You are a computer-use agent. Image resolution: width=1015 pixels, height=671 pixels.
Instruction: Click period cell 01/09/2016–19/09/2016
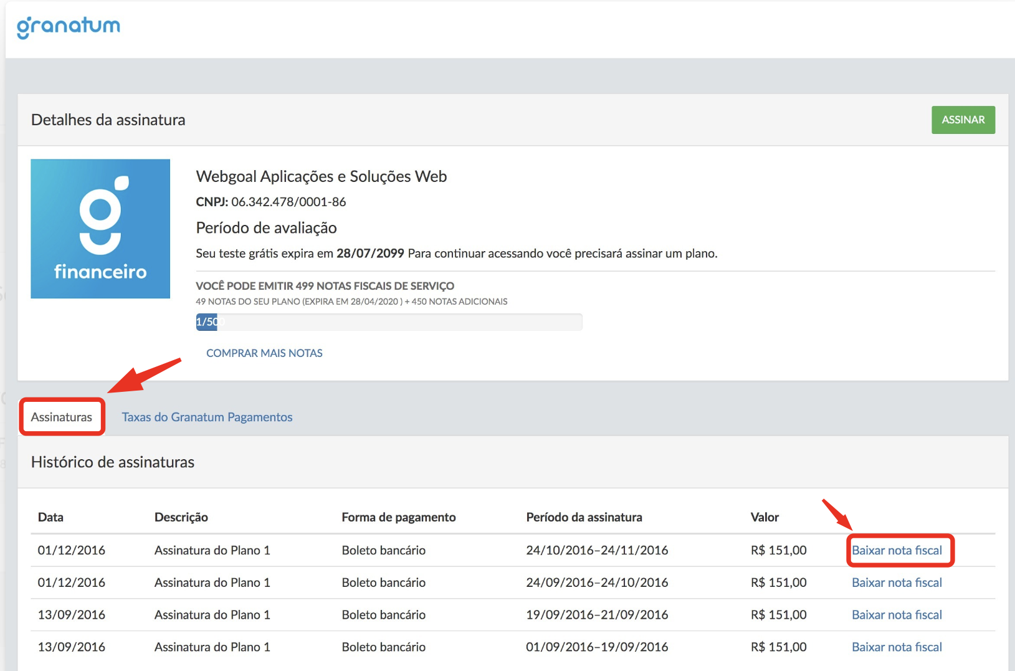click(x=597, y=647)
